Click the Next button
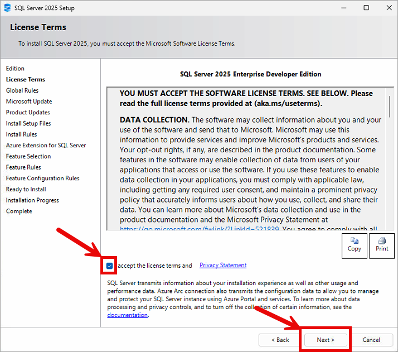 coord(326,340)
